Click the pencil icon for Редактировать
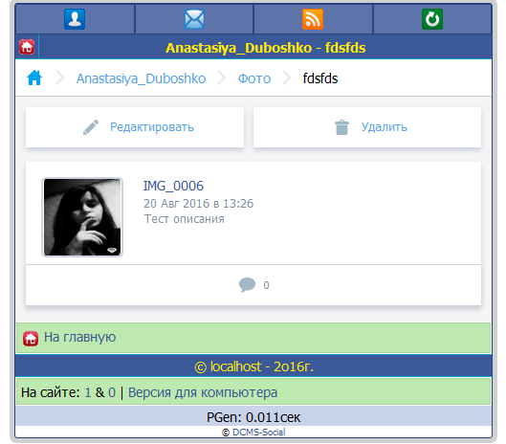The height and width of the screenshot is (444, 506). pos(91,127)
